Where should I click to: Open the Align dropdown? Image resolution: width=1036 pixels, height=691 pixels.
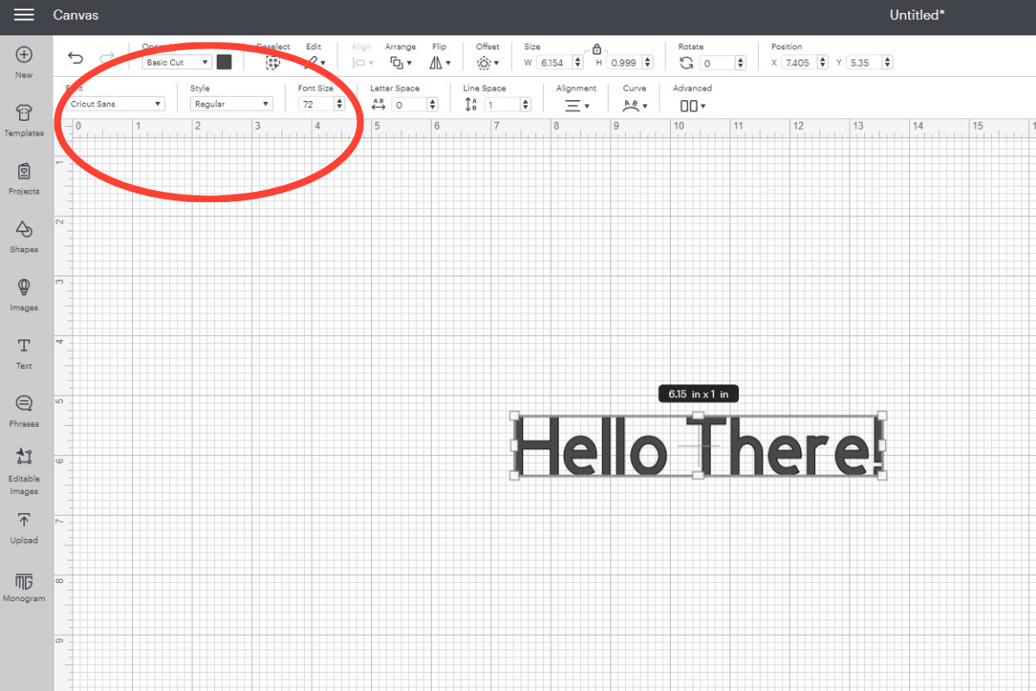coord(363,62)
